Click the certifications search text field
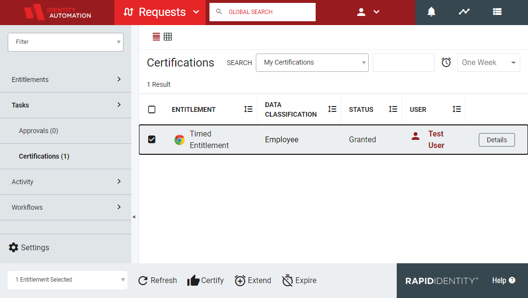 click(x=403, y=63)
